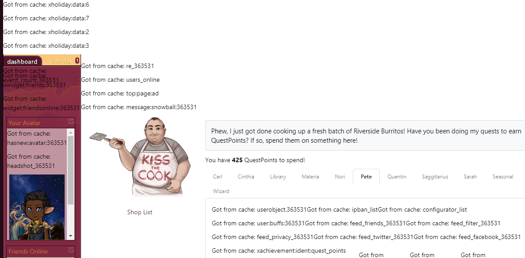Open the Shop List link
This screenshot has height=258, width=525.
tap(139, 212)
